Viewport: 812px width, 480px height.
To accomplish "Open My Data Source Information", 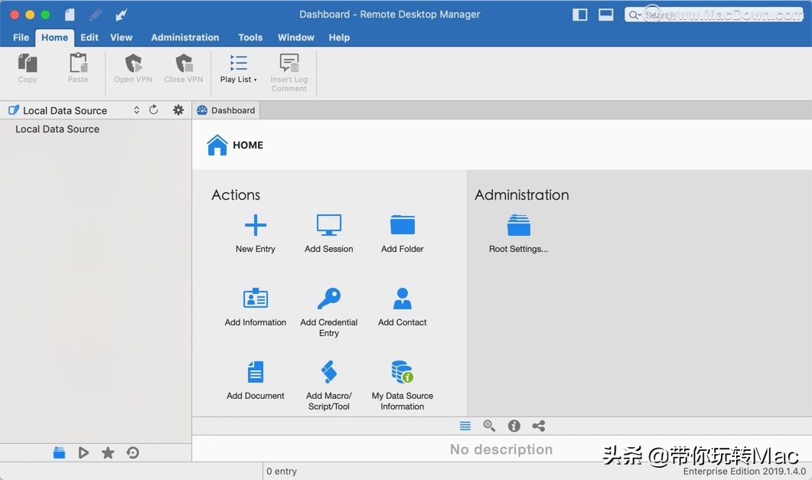I will (402, 373).
